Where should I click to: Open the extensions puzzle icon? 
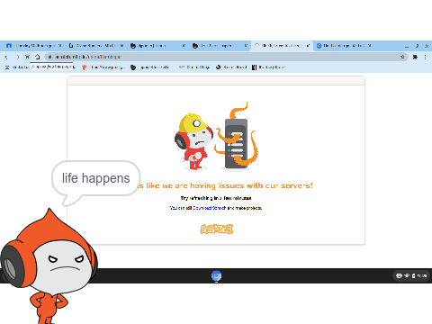(415, 57)
